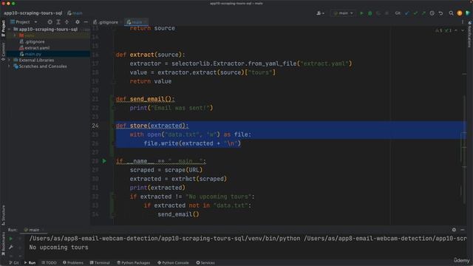Click main breadcrumb in navigation bar
This screenshot has width=473, height=266.
75,13
